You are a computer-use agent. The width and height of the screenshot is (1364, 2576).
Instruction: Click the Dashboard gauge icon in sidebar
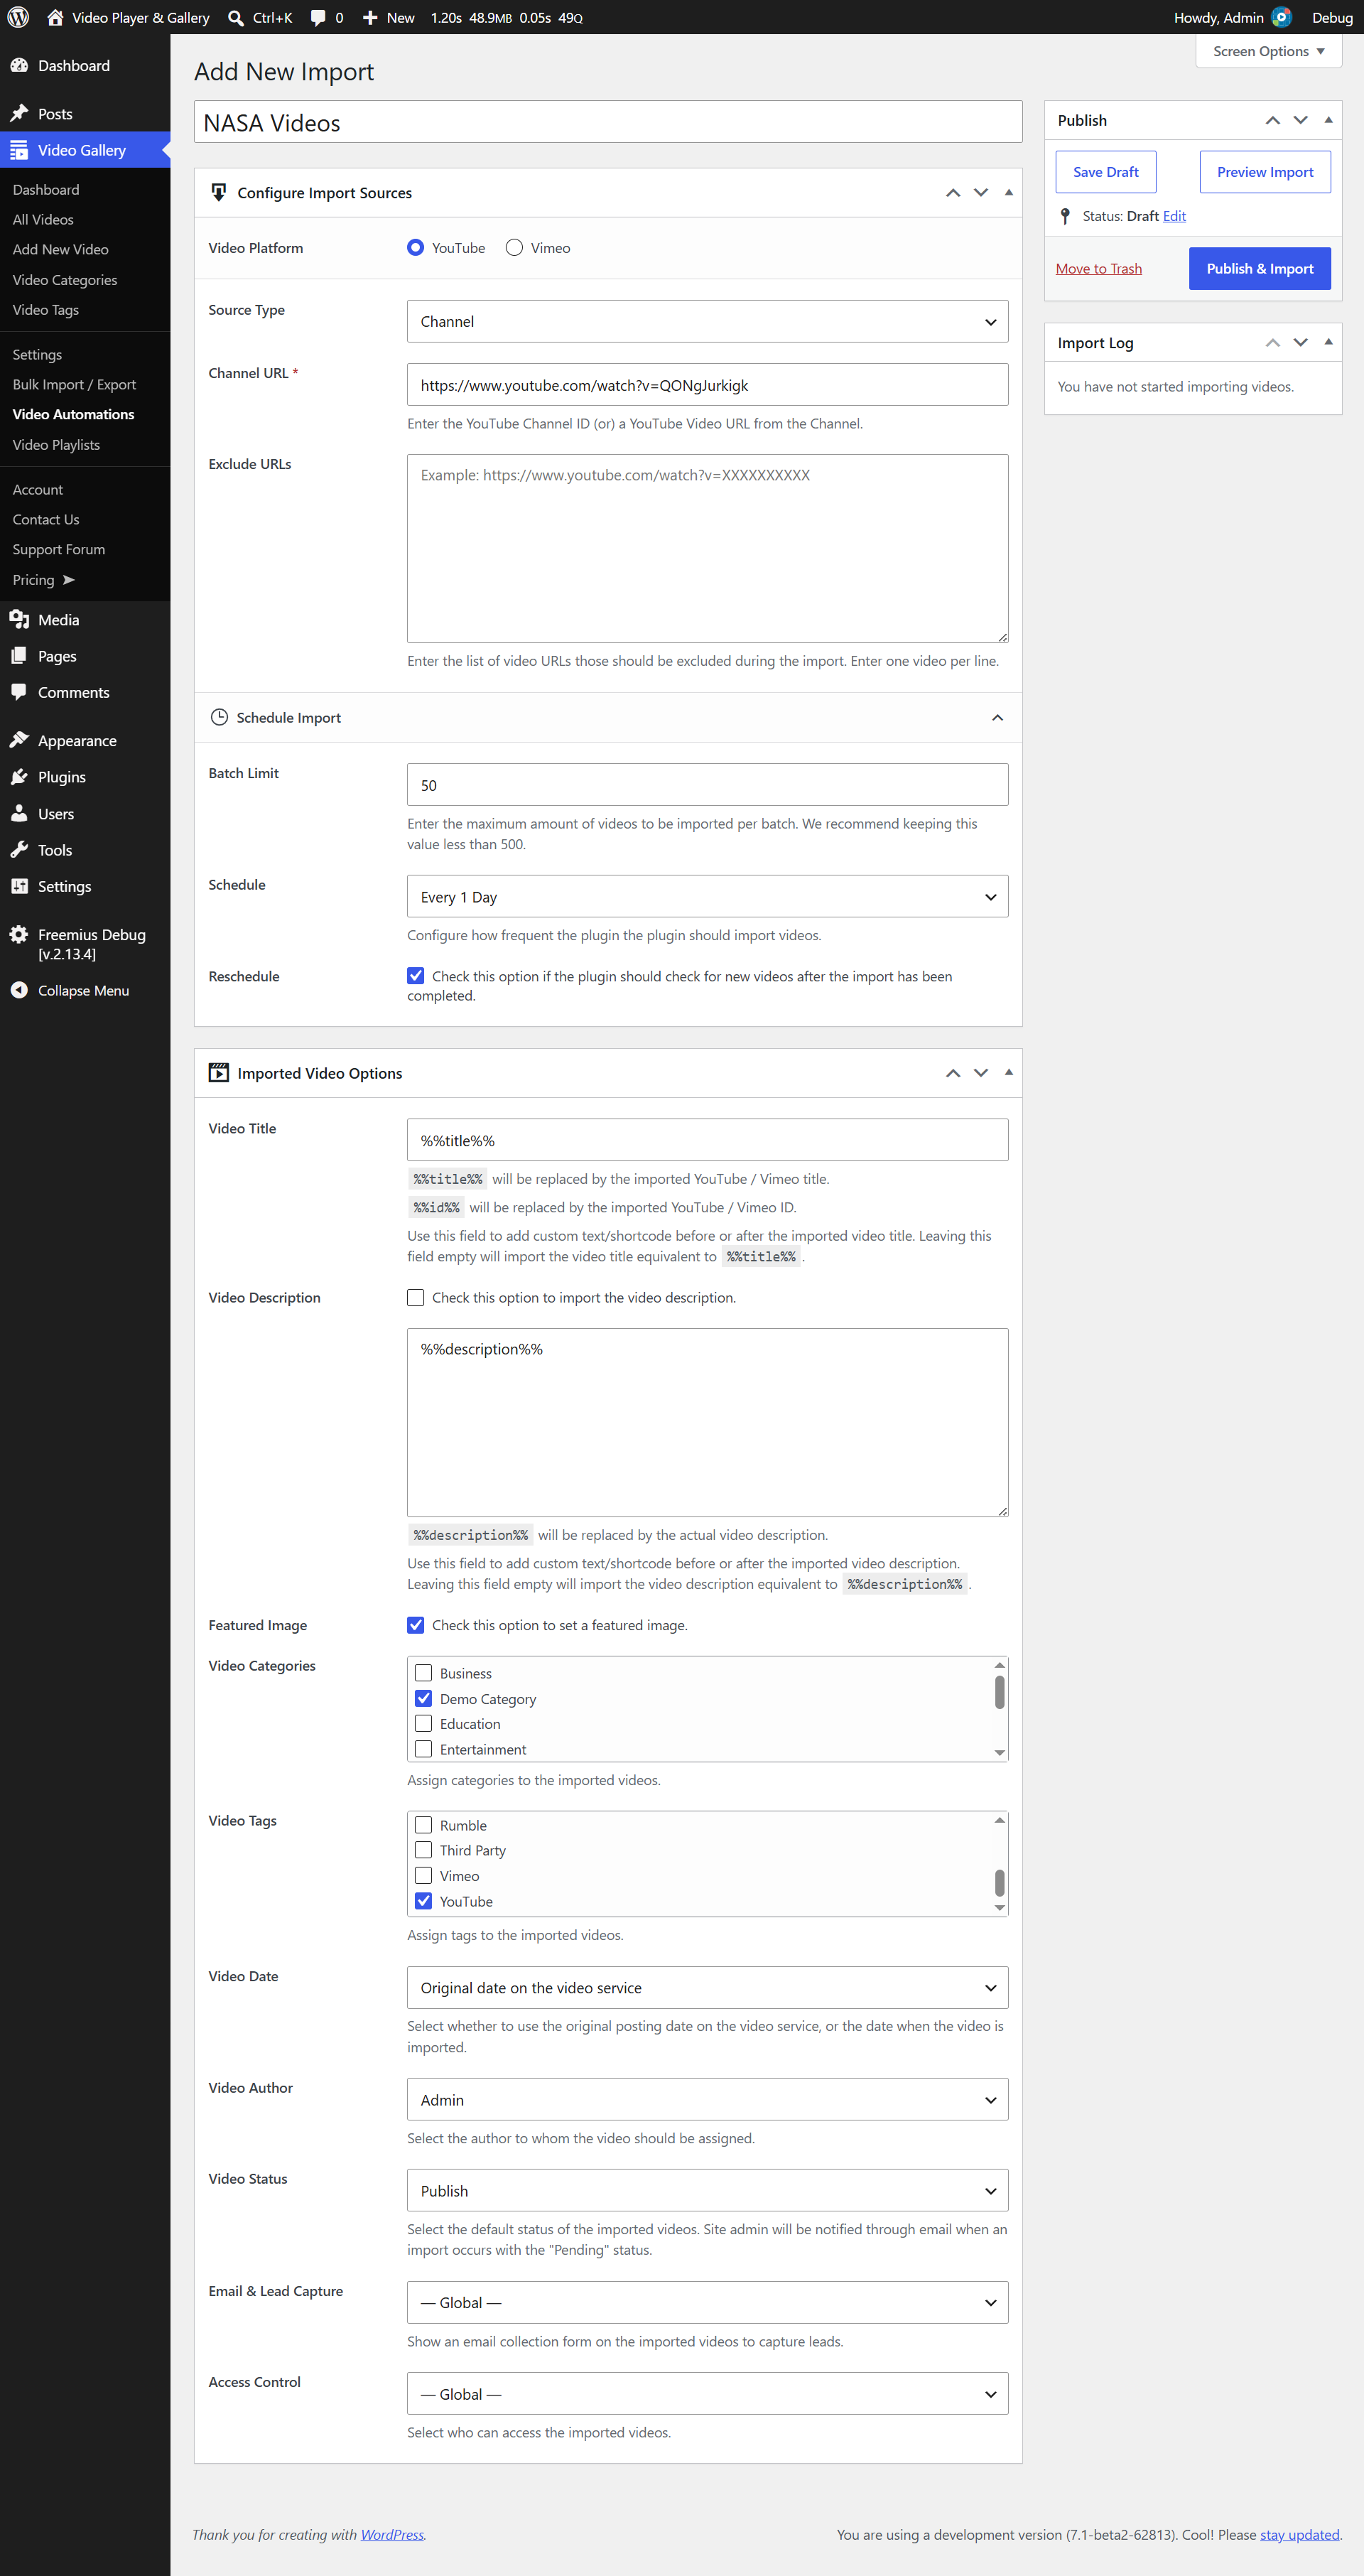pos(19,65)
